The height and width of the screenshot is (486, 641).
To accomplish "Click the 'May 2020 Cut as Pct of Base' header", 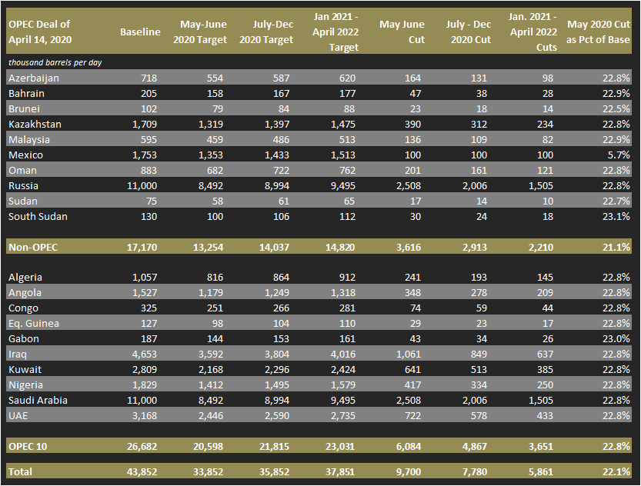I will click(x=598, y=32).
